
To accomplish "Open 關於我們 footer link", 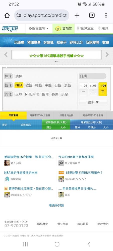I will coord(103,224).
